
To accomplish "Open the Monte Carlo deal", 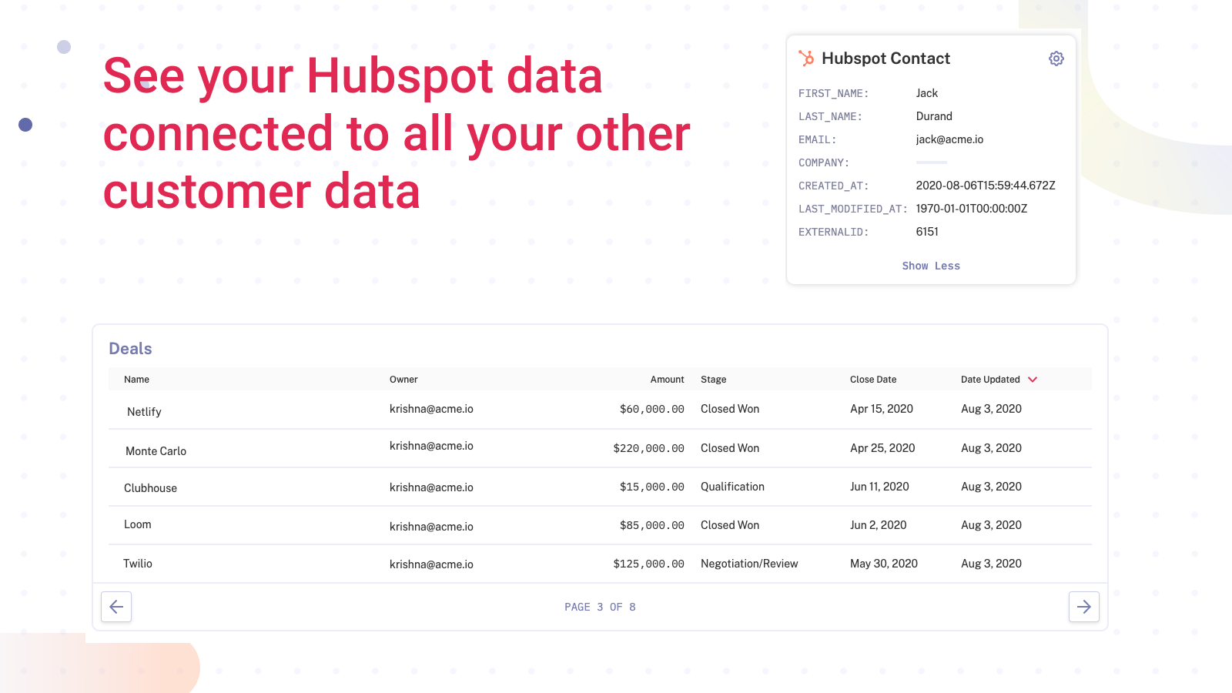I will [x=156, y=451].
